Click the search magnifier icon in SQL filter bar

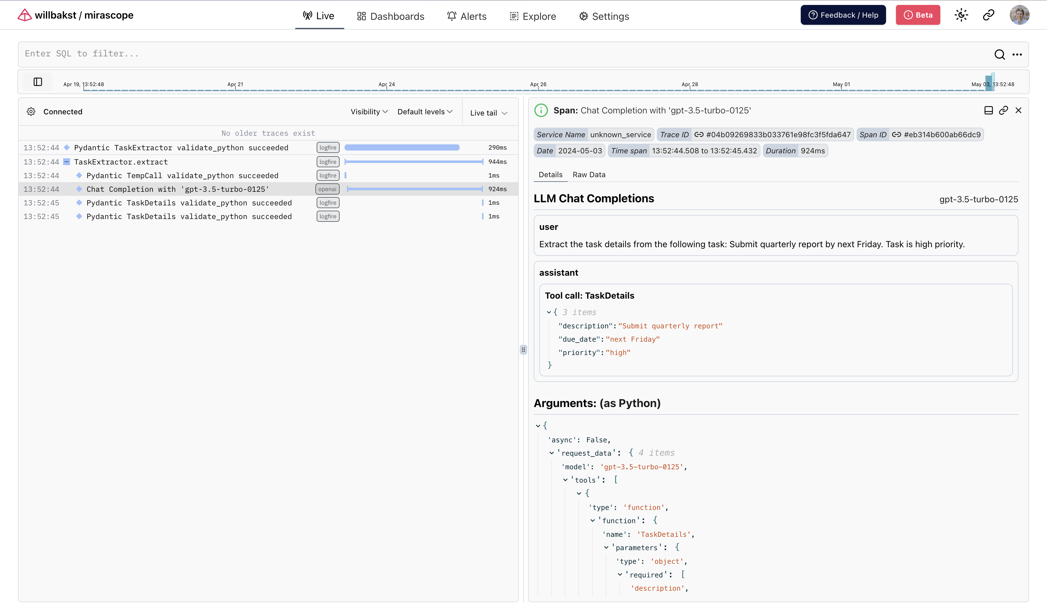click(999, 54)
